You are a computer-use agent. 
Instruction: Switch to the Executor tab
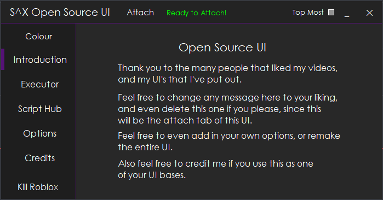coord(40,84)
